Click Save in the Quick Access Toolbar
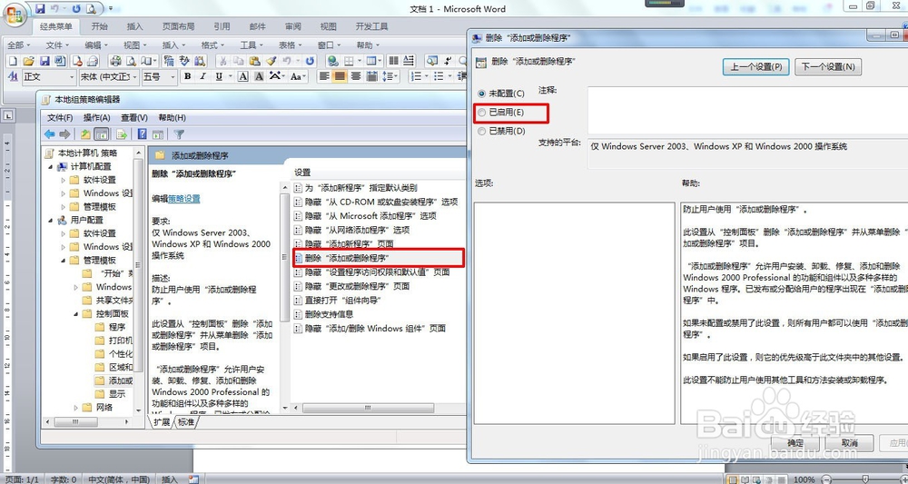 click(41, 9)
